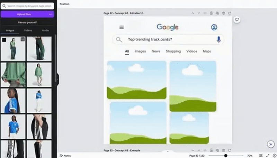Image resolution: width=277 pixels, height=158 pixels.
Task: Move page 82 up with the chevron
Action: click(193, 13)
